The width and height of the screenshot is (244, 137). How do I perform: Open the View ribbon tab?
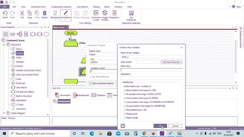(x=23, y=7)
